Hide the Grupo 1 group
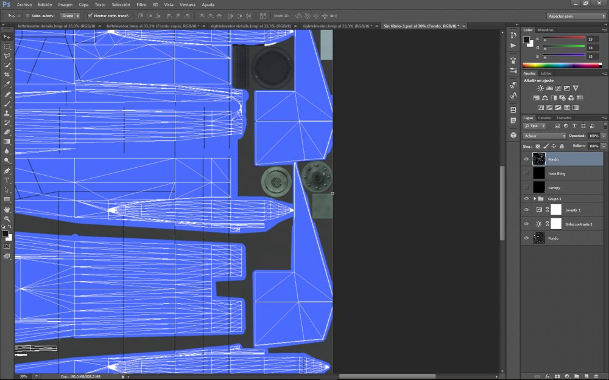Image resolution: width=609 pixels, height=380 pixels. tap(526, 199)
